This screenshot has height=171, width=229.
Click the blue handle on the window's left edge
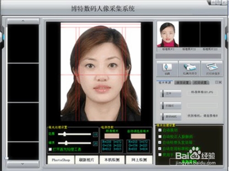point(3,37)
